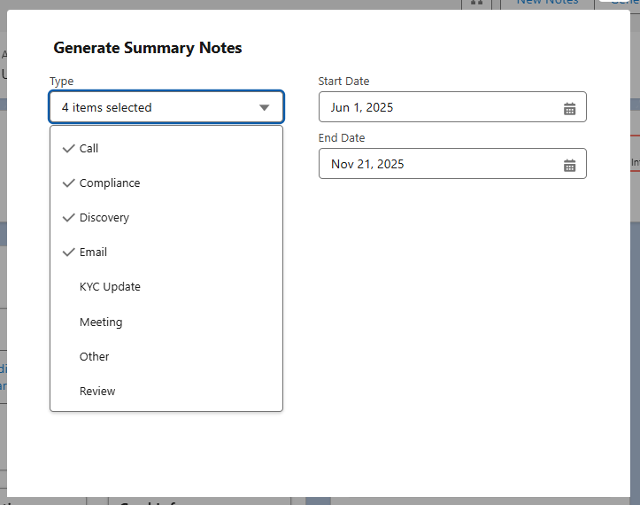
Task: Enable the Review type option
Action: coord(97,392)
